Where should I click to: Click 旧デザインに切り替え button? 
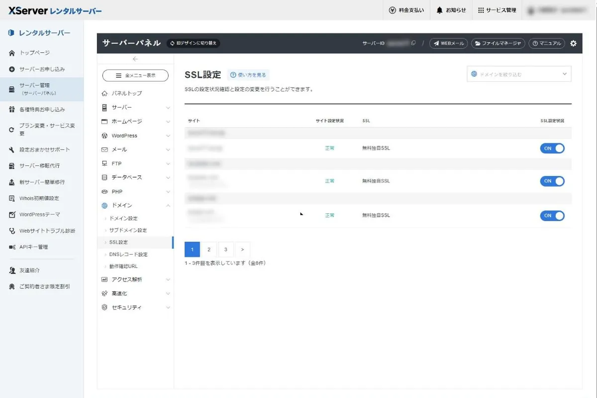tap(193, 43)
